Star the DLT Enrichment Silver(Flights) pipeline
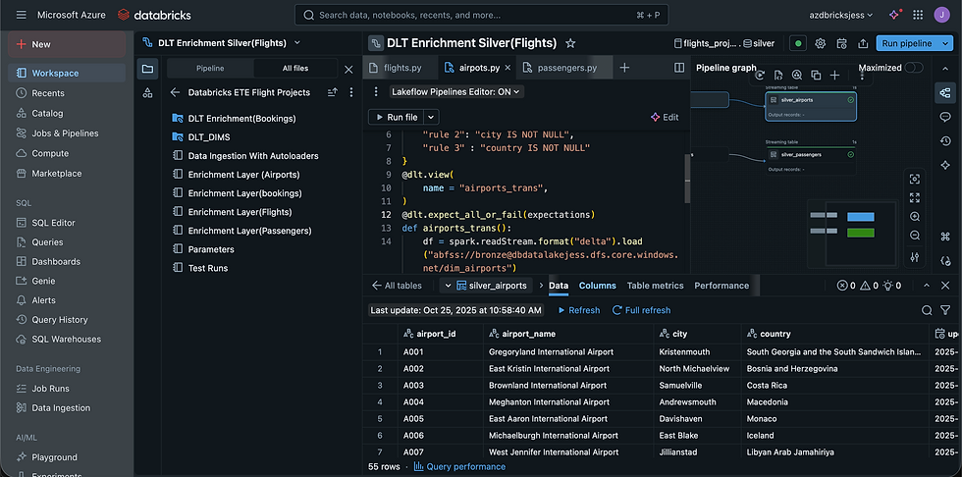The height and width of the screenshot is (477, 962). [x=570, y=43]
